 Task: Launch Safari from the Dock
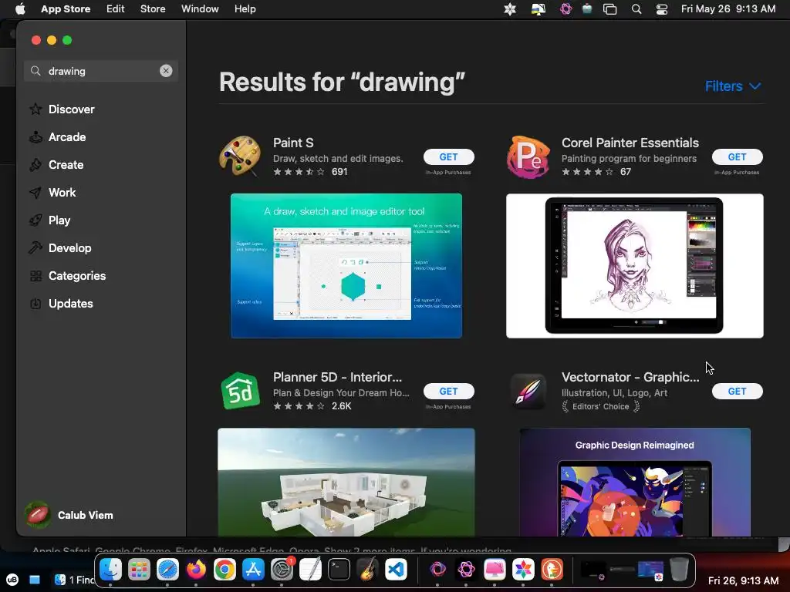coord(167,570)
